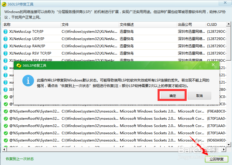Confirm the LSP repair with 确定
The height and width of the screenshot is (165, 232).
(x=172, y=96)
